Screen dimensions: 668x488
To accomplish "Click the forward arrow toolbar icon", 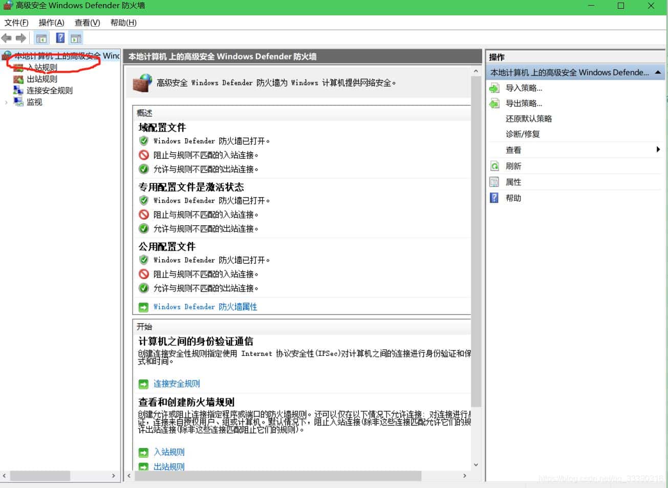I will coord(21,38).
